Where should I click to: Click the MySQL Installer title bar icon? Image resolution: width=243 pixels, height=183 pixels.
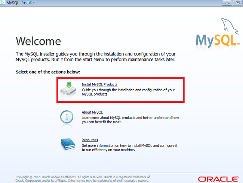coord(3,3)
